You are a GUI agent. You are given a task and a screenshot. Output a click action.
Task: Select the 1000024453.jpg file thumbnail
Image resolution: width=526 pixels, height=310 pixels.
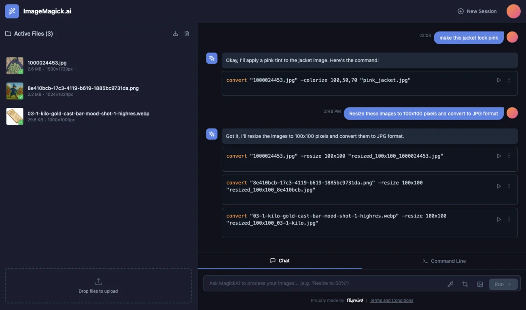click(x=15, y=65)
